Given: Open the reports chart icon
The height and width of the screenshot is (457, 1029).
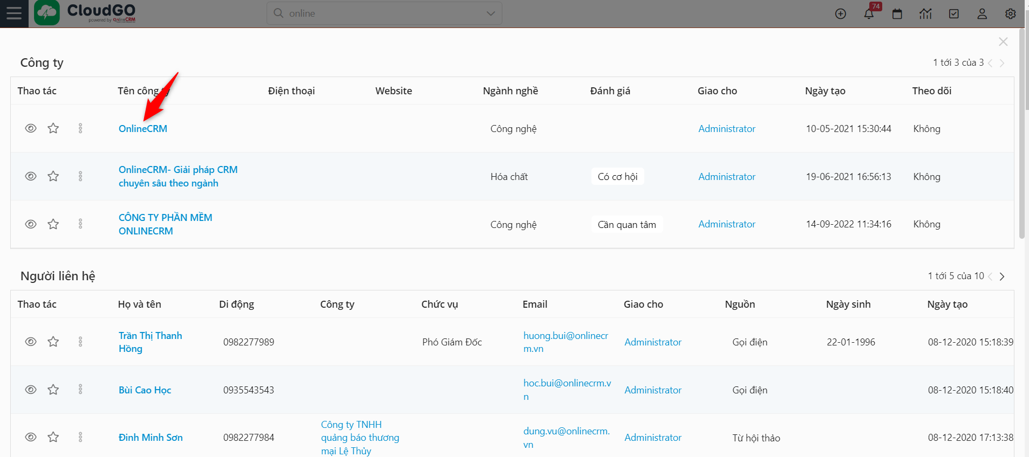Looking at the screenshot, I should [925, 14].
